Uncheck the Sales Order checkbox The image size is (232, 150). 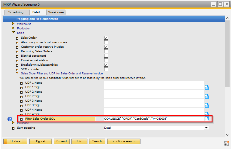[106, 37]
